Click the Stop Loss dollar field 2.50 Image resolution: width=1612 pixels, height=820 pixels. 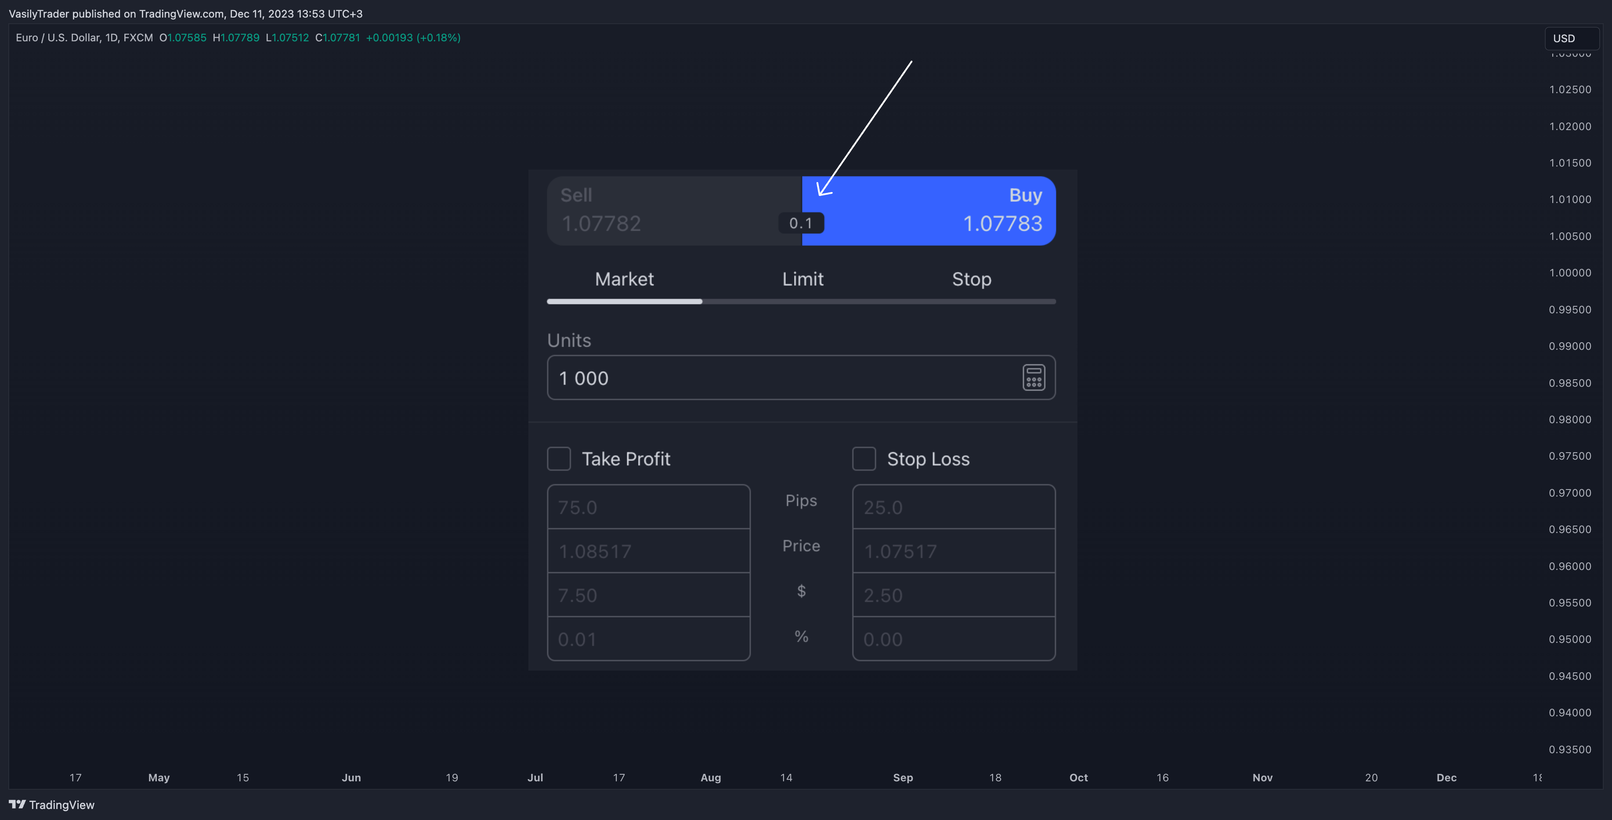[954, 595]
